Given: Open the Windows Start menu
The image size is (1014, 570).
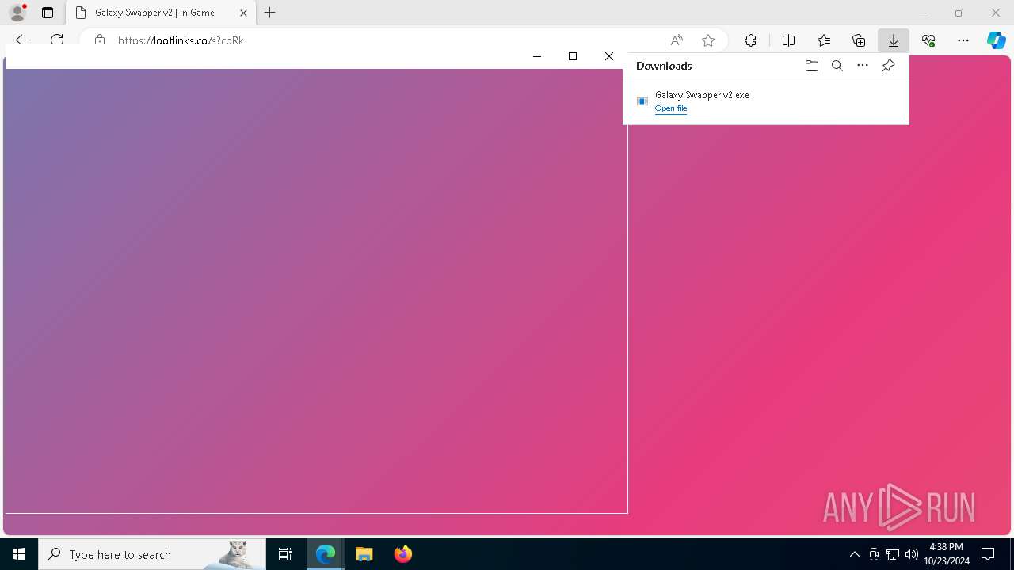Looking at the screenshot, I should click(x=19, y=554).
